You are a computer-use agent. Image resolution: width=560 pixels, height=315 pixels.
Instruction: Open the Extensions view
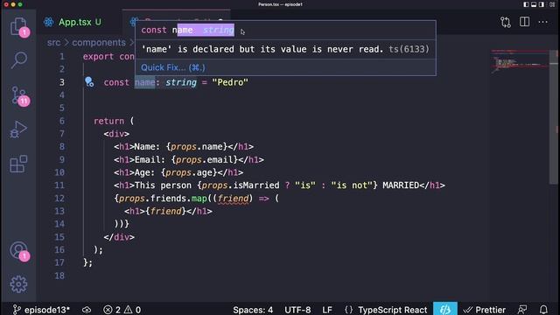[18, 164]
